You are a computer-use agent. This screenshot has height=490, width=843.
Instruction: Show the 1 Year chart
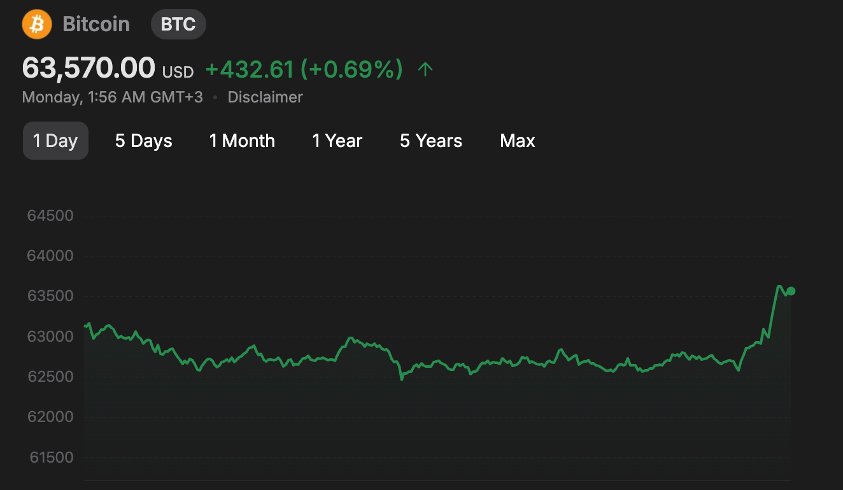(x=337, y=141)
